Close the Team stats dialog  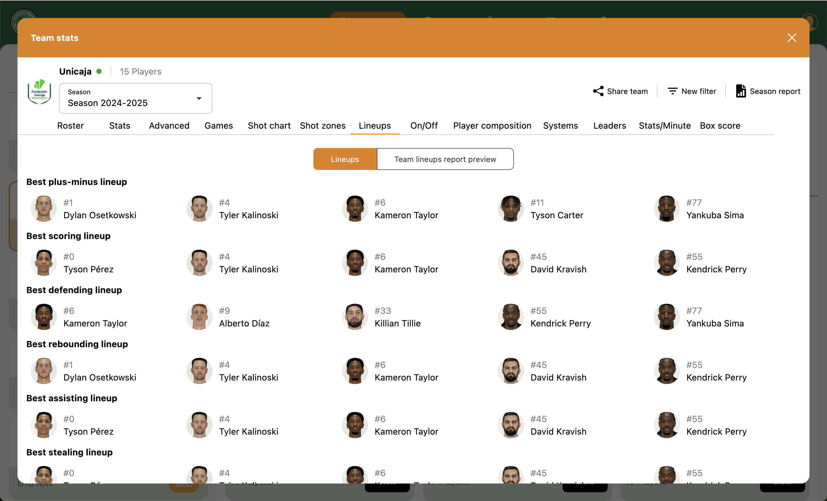point(792,38)
